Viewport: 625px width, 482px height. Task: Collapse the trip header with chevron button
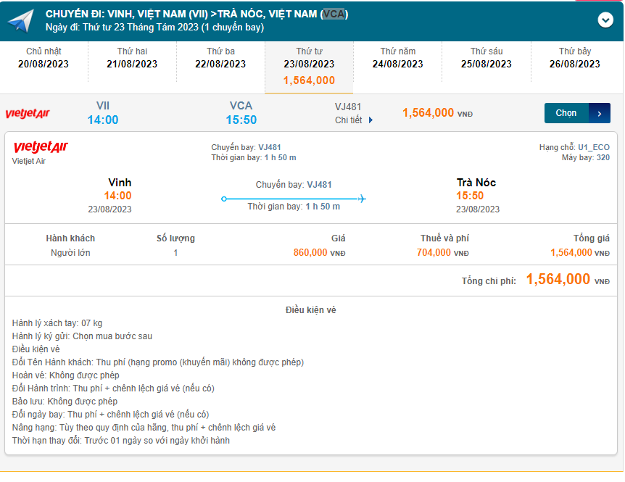point(605,20)
